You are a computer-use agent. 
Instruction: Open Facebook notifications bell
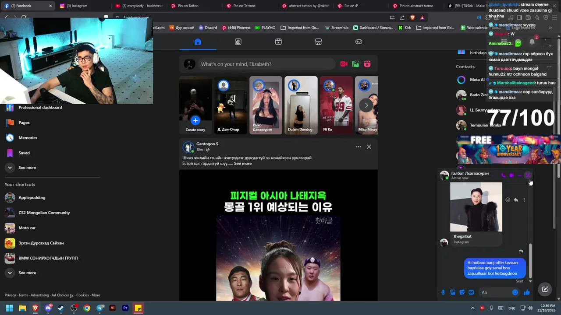[532, 42]
